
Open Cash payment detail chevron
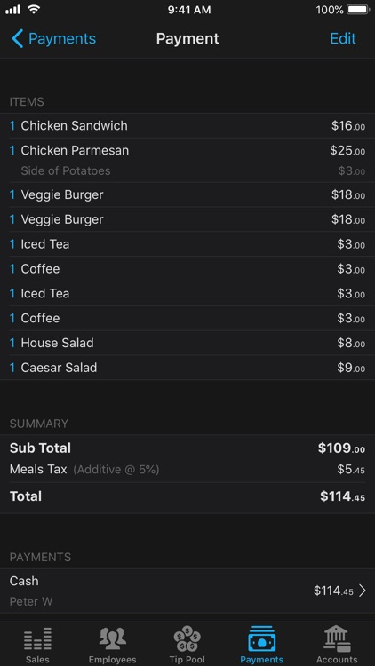[363, 591]
